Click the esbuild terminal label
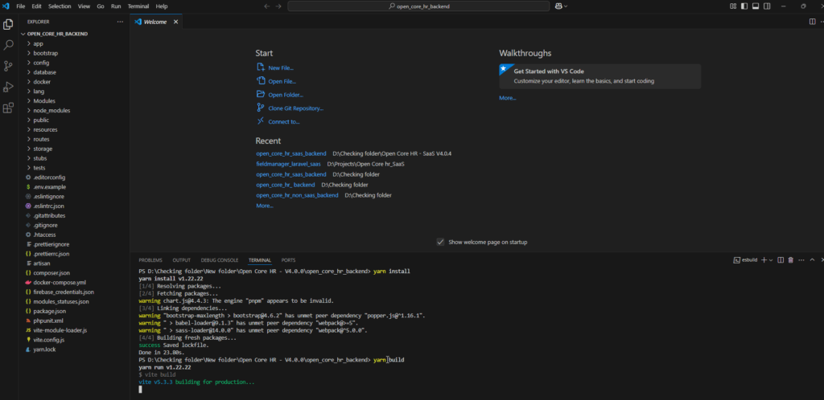Screen dimensions: 824x400 (746, 260)
